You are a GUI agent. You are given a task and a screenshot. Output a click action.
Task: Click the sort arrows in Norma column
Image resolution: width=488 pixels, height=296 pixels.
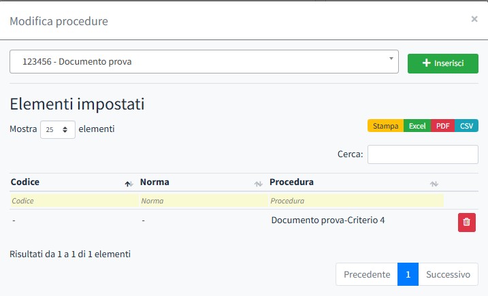[x=258, y=184]
